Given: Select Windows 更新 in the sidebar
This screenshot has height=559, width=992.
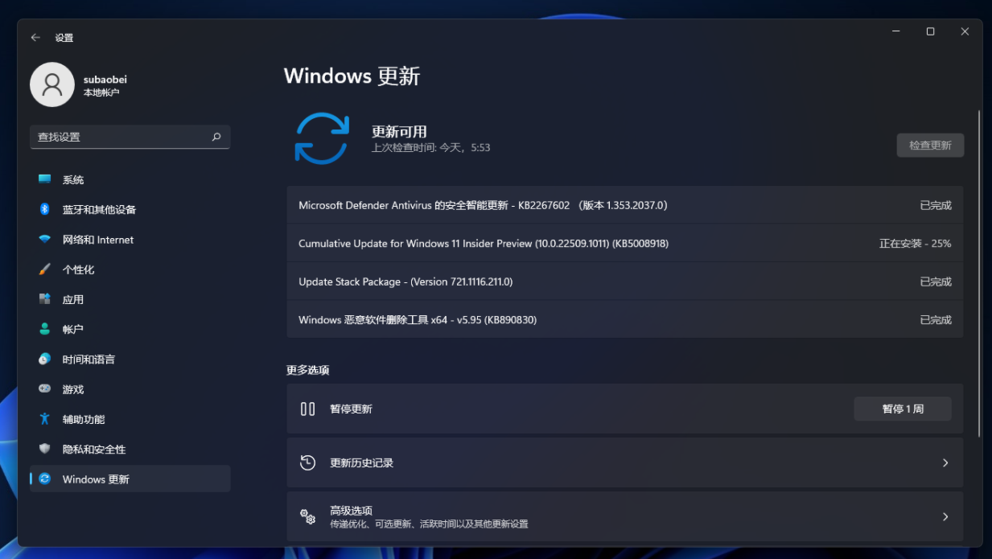Looking at the screenshot, I should click(130, 479).
